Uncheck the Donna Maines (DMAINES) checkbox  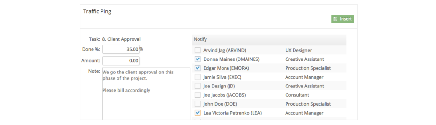(198, 59)
